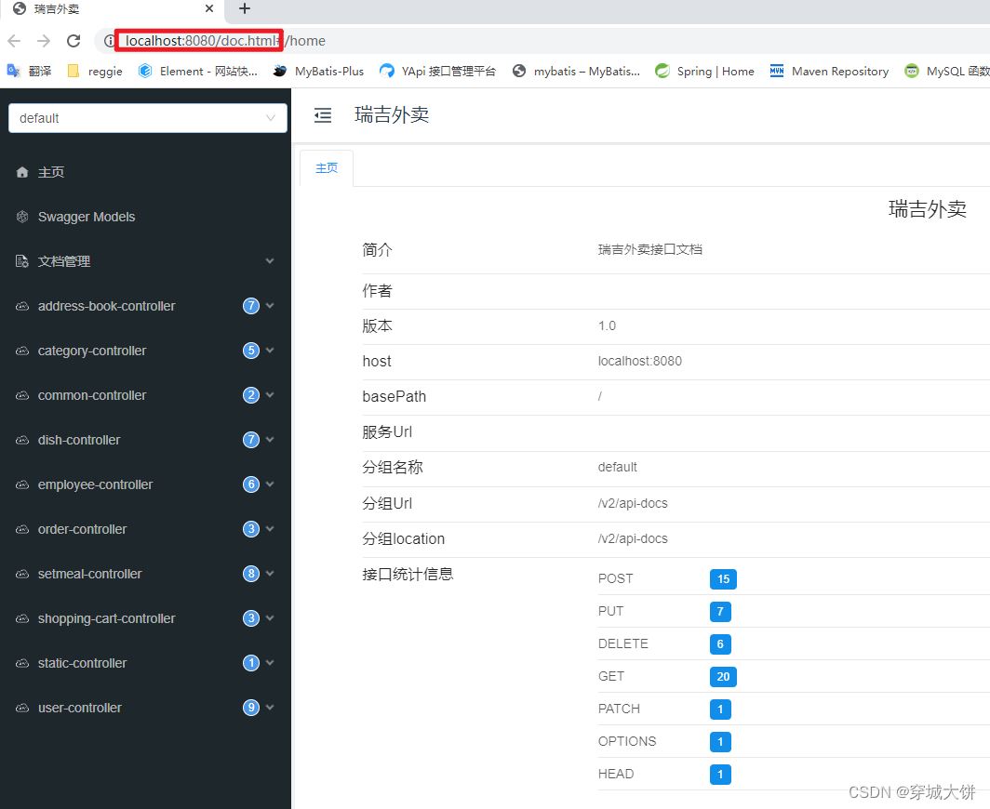
Task: Click user-controller count badge 9
Action: pyautogui.click(x=251, y=708)
